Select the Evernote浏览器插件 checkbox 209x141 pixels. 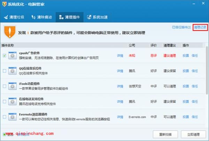4,117
